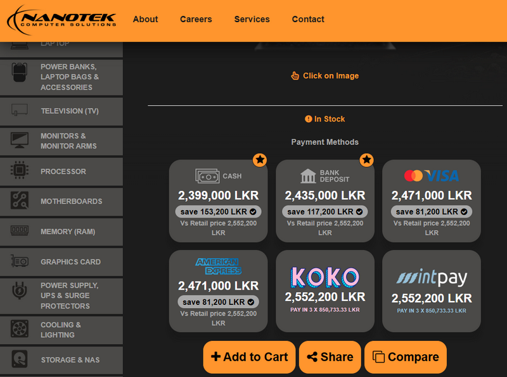Browse the Processor category

pos(61,171)
